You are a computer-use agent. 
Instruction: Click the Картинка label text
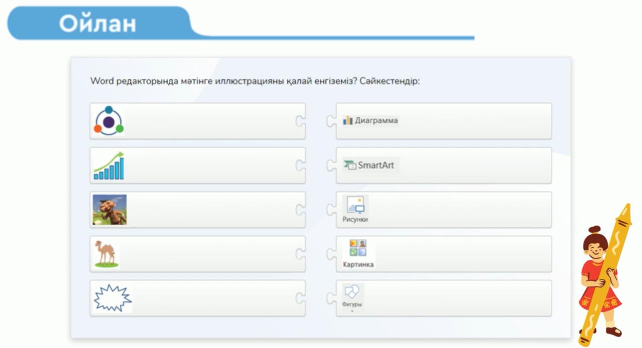(x=358, y=264)
